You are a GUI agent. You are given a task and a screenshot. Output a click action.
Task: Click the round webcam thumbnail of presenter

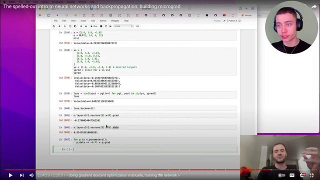click(x=291, y=27)
